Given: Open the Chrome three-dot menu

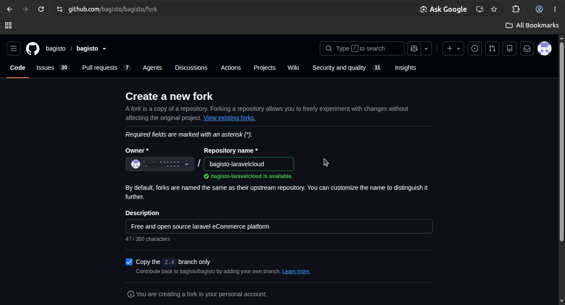Looking at the screenshot, I should click(555, 9).
